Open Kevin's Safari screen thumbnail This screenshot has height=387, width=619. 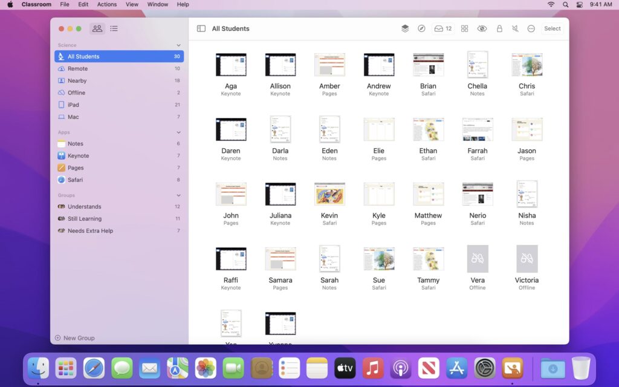(329, 194)
